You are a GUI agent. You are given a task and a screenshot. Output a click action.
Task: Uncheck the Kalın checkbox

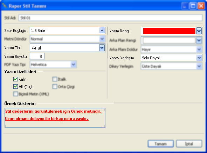pos(15,79)
